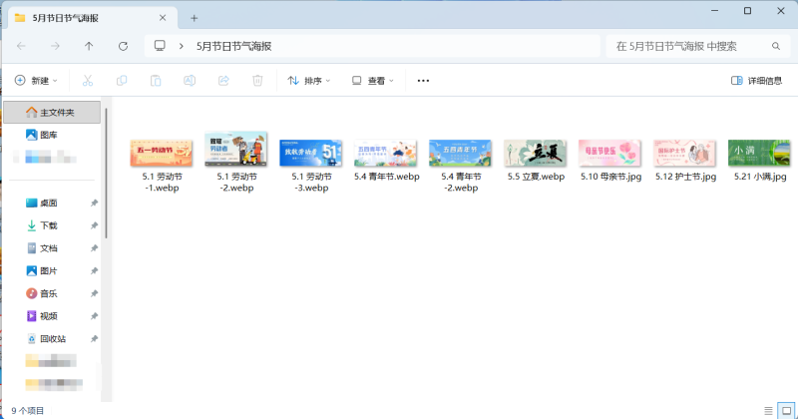Go forward with the right arrow
The image size is (798, 419).
55,46
